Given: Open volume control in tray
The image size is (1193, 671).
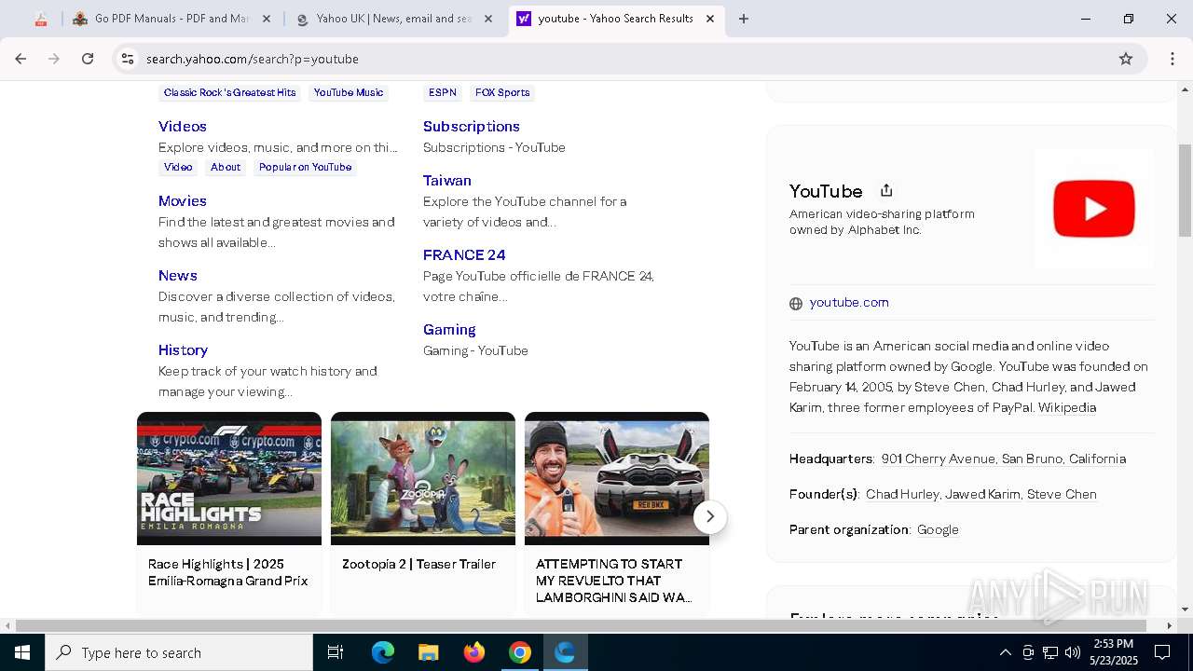Looking at the screenshot, I should [1073, 652].
